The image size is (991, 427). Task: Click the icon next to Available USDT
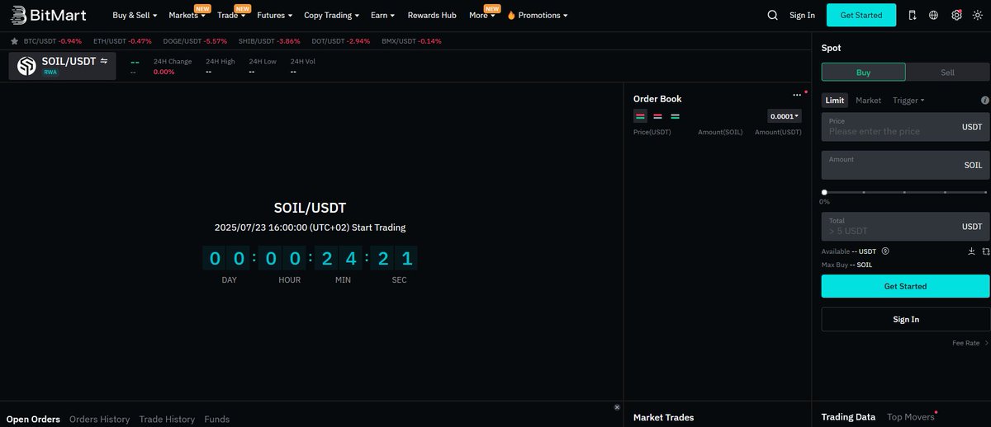pos(884,251)
